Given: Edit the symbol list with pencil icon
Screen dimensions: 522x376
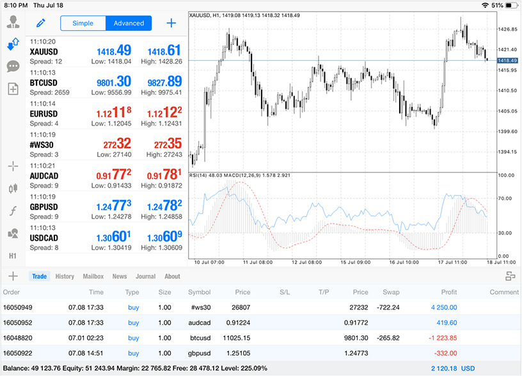Looking at the screenshot, I should coord(40,23).
